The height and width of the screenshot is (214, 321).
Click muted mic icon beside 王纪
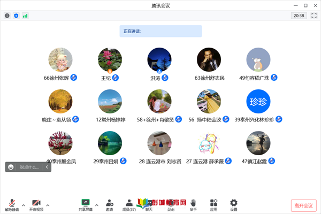tap(116, 78)
